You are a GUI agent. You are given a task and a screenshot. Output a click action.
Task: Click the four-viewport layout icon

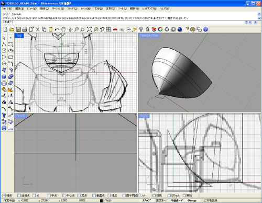(x=108, y=29)
